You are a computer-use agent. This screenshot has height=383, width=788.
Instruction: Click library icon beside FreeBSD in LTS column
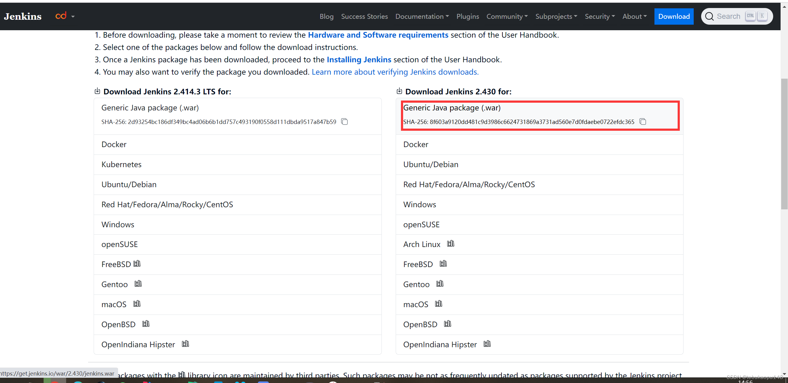(137, 263)
